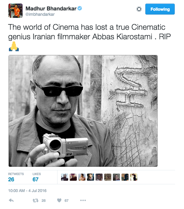This screenshot has height=209, width=184.
Task: Click the folded hands emoji
Action: [14, 47]
